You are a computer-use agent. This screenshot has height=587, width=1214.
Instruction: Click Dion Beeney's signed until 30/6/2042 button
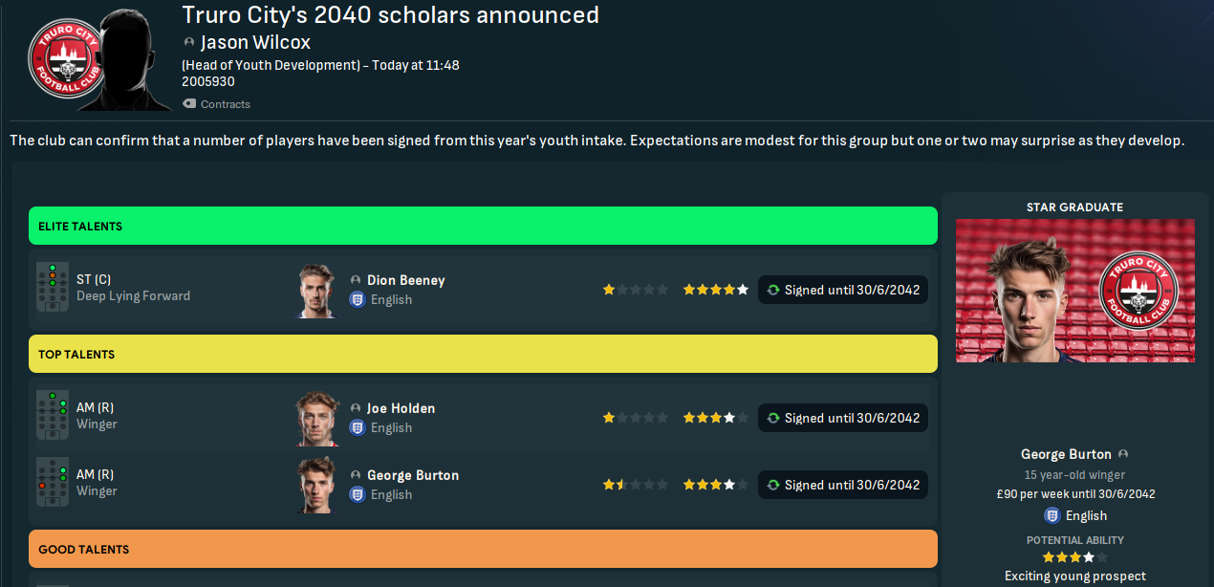pyautogui.click(x=843, y=290)
